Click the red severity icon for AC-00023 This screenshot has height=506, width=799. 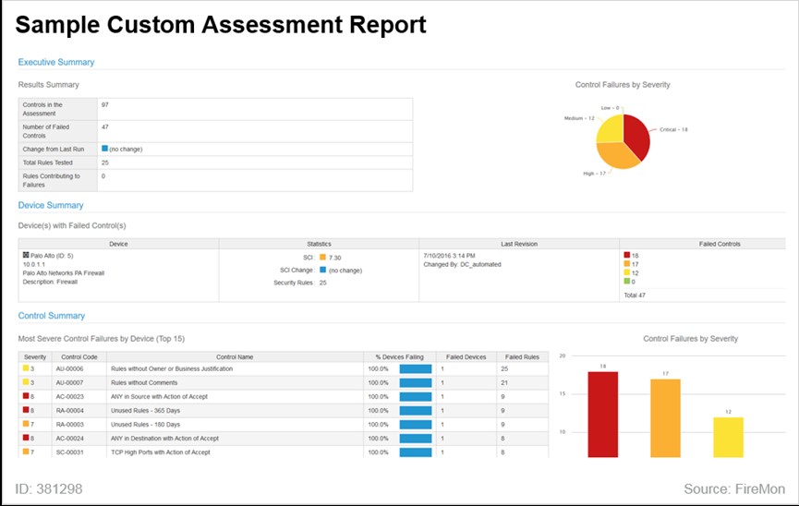click(x=27, y=396)
